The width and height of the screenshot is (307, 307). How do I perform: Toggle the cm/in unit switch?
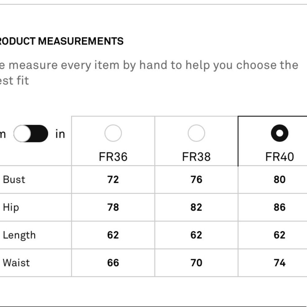pyautogui.click(x=31, y=134)
